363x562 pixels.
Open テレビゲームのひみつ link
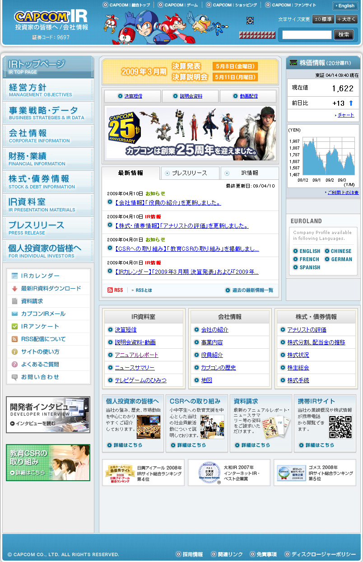(140, 380)
